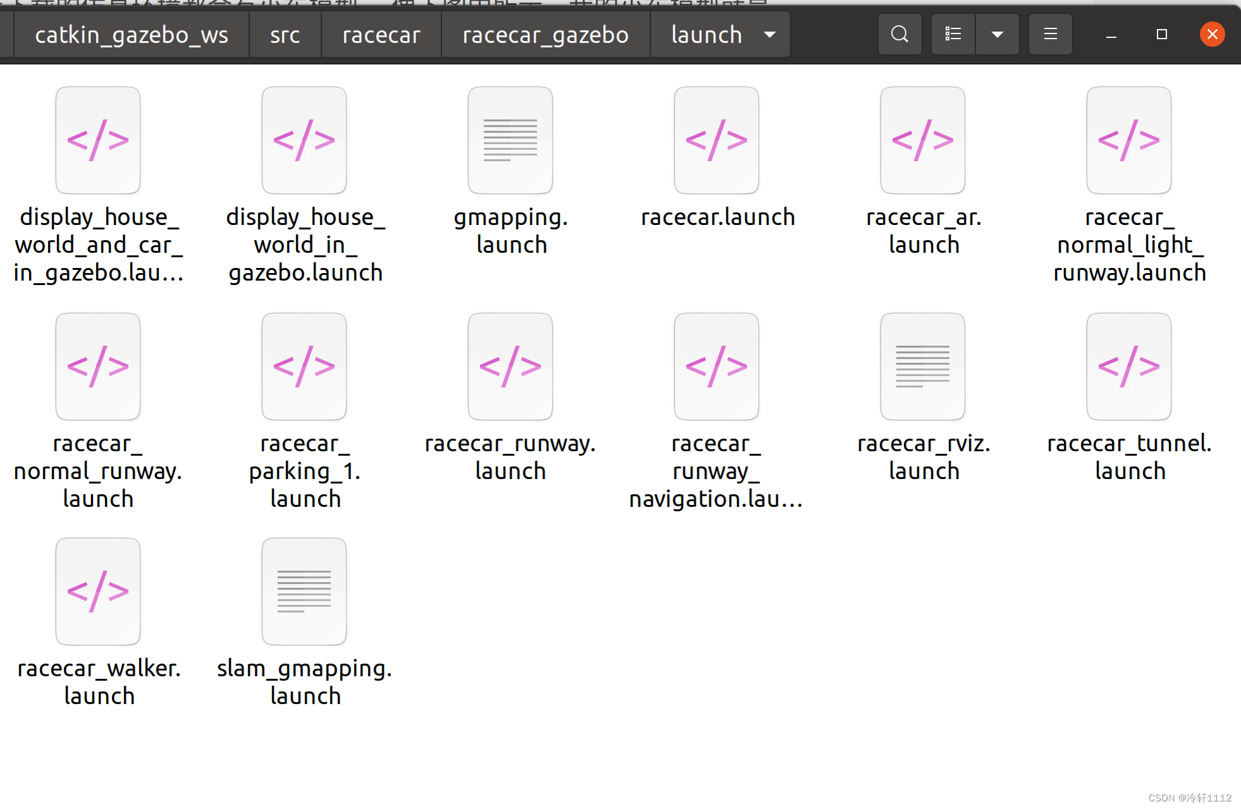Select slam_gmapping.launch file icon

pyautogui.click(x=304, y=592)
